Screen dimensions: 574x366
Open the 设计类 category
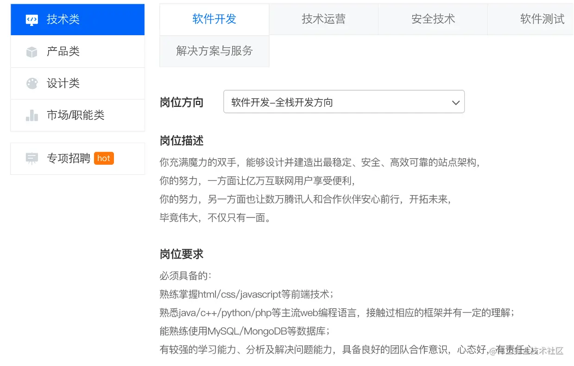click(x=77, y=83)
